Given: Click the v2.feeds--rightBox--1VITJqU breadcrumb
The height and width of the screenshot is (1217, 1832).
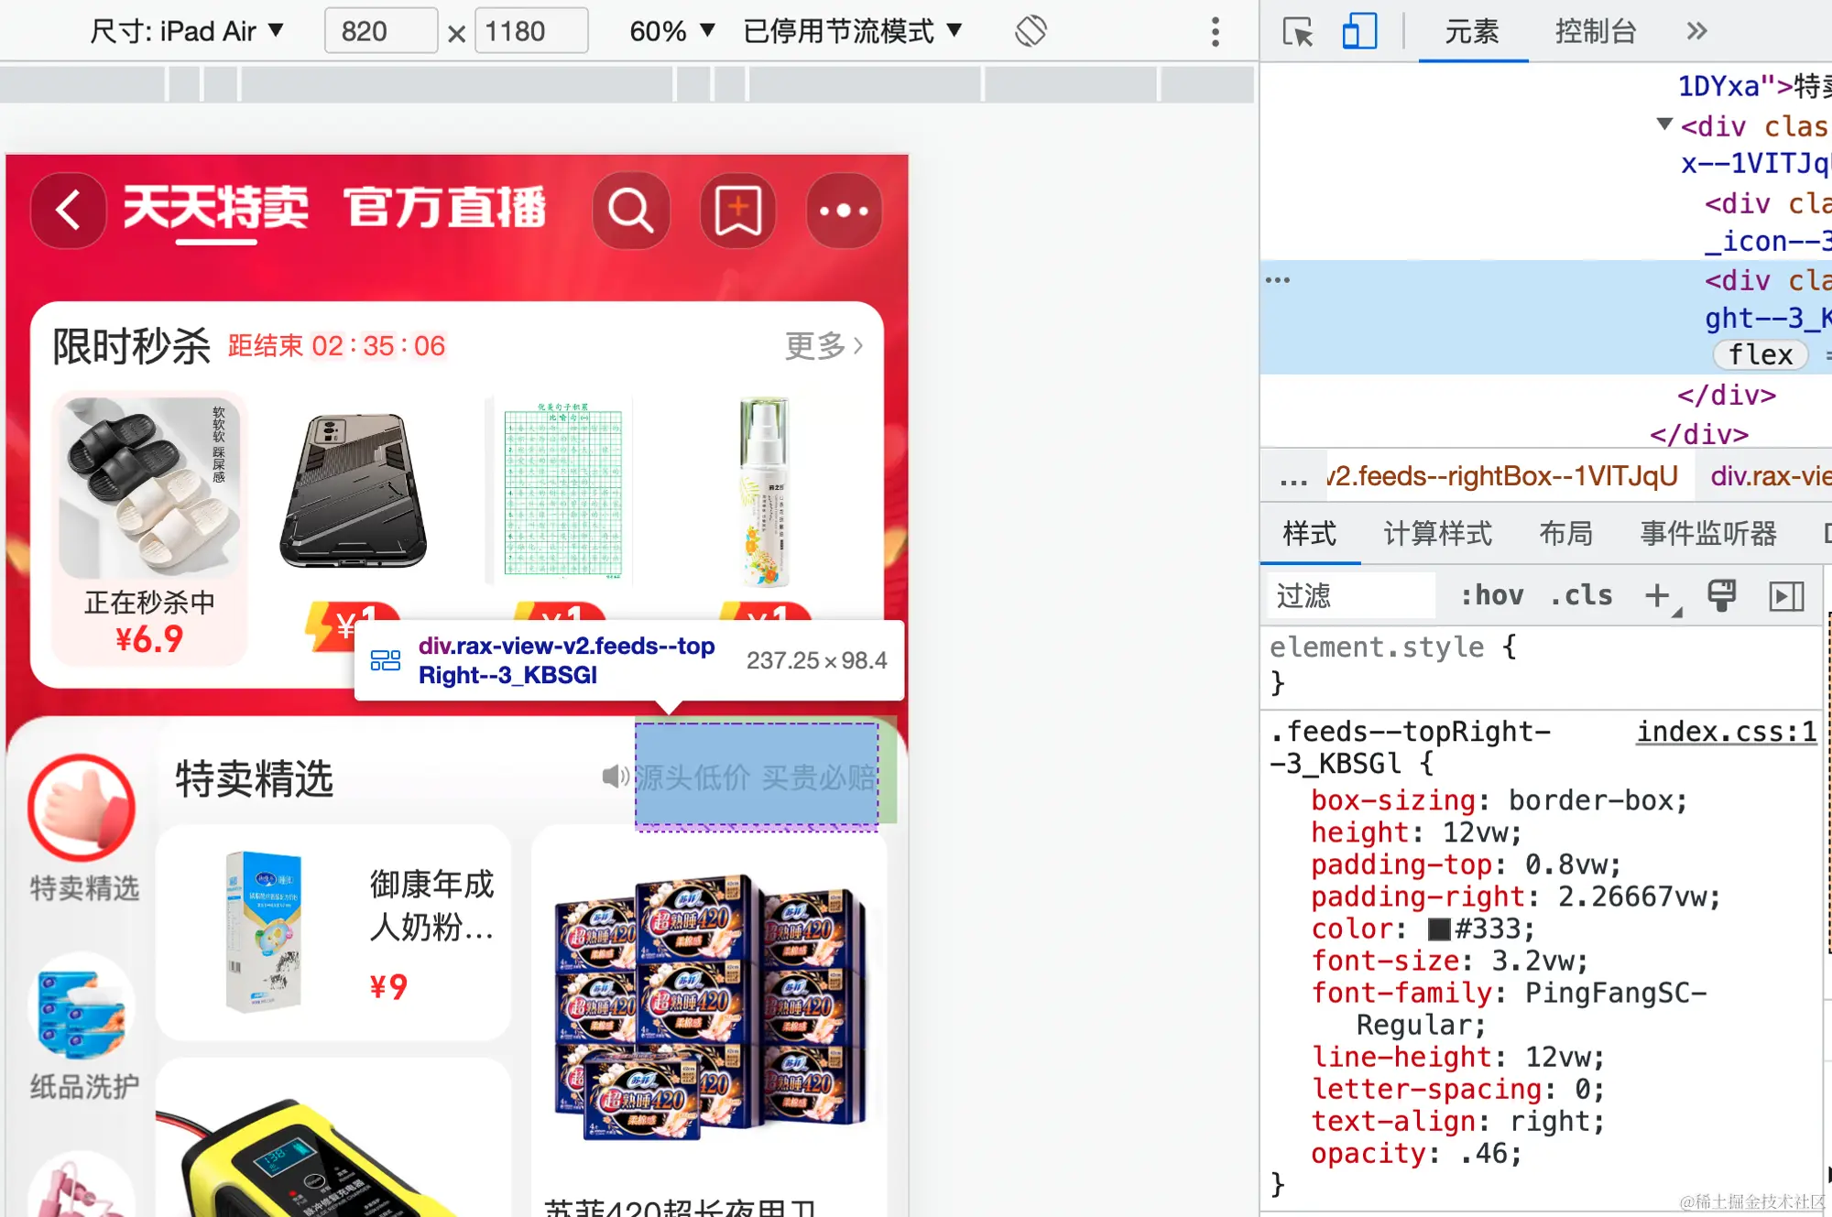Looking at the screenshot, I should click(x=1502, y=476).
